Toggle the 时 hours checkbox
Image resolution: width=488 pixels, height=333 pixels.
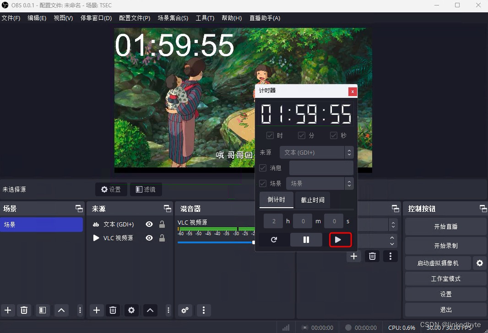(270, 135)
